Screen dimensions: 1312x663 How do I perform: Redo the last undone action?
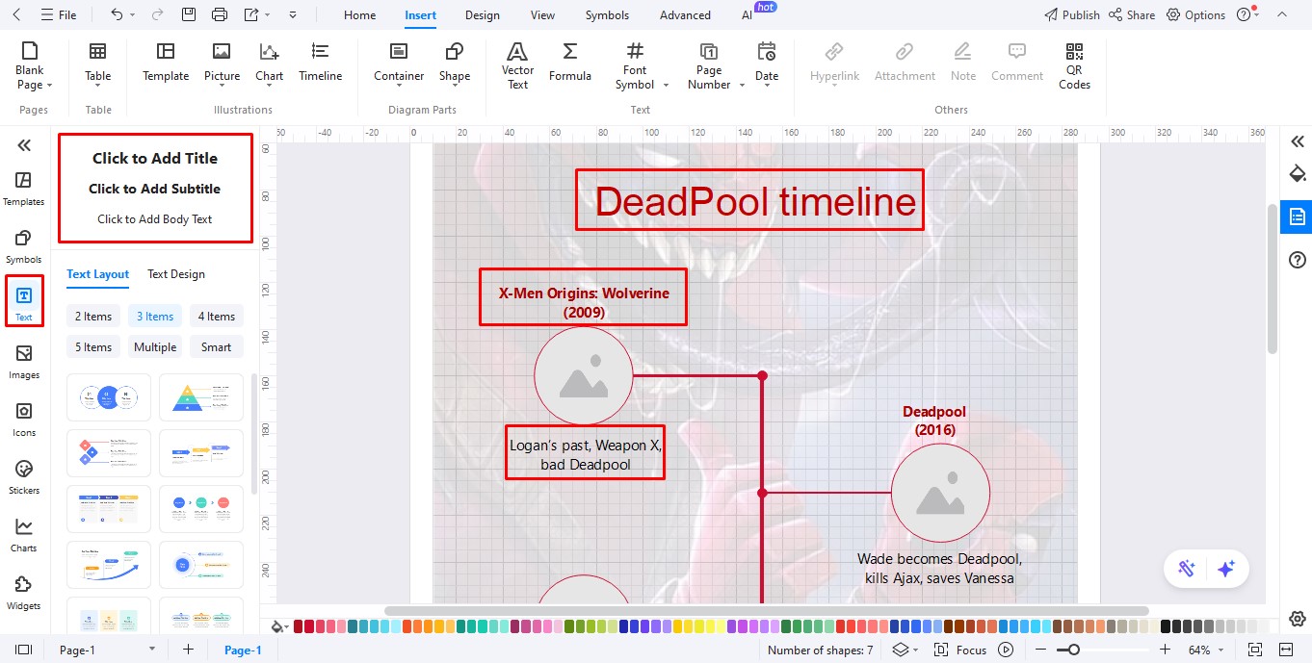159,14
